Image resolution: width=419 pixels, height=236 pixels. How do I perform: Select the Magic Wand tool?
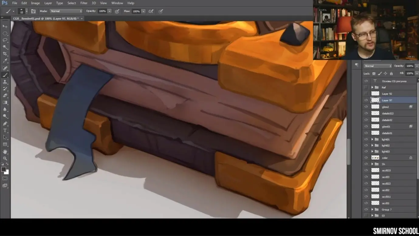(5, 47)
